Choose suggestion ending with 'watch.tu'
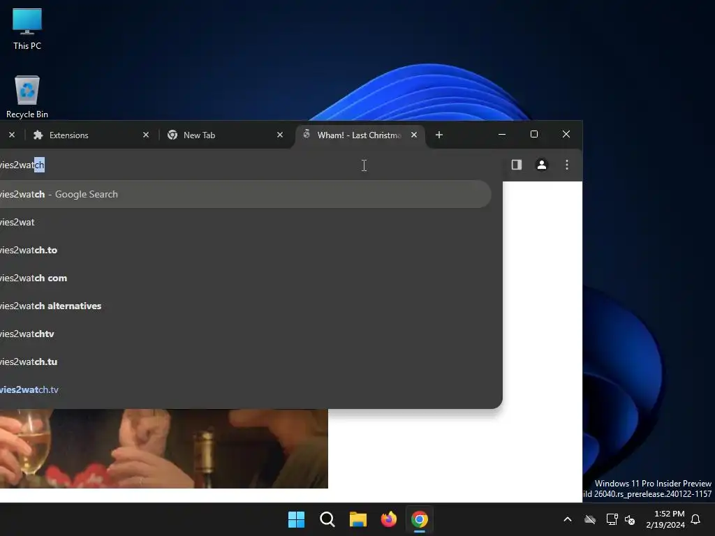715x536 pixels. pos(245,362)
